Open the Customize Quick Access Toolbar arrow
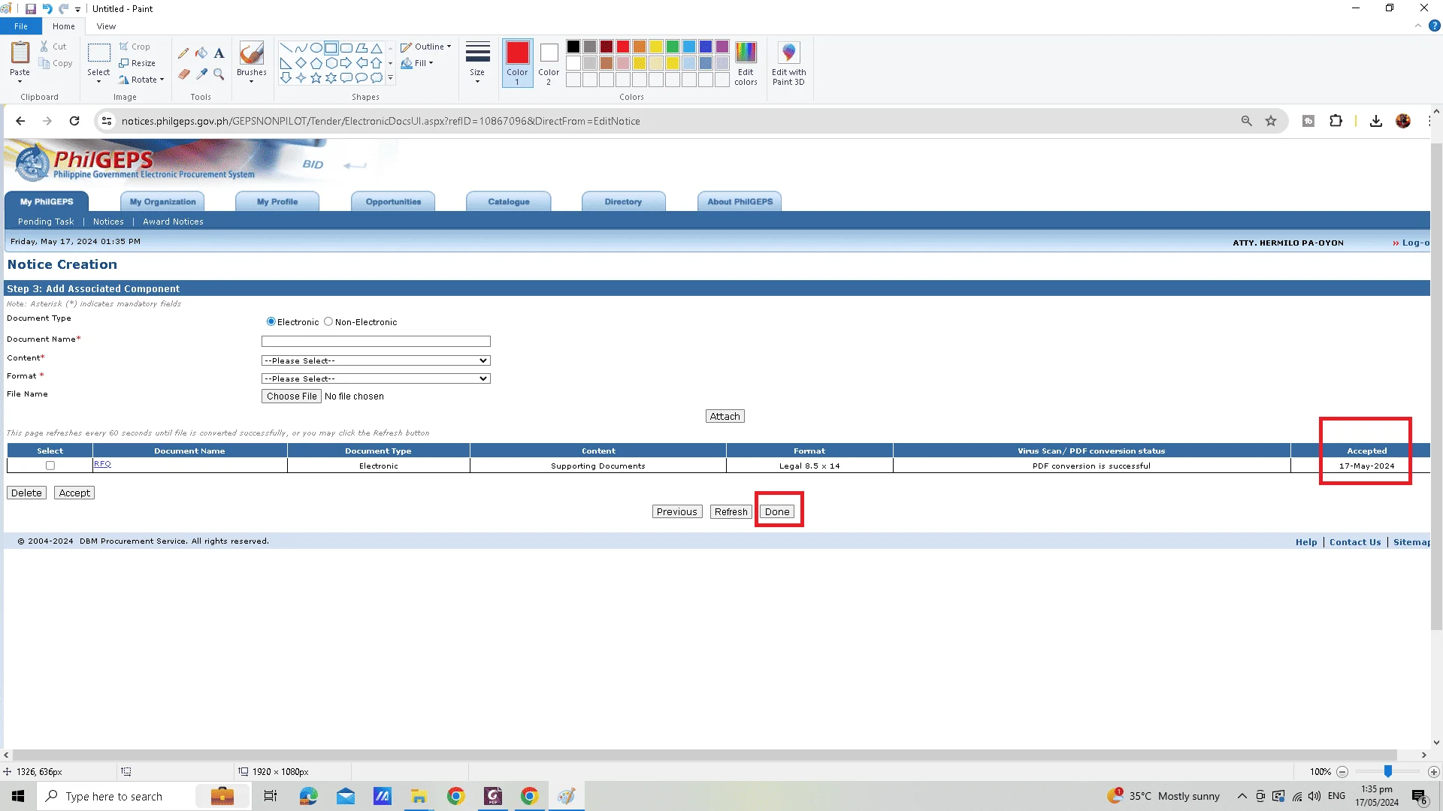This screenshot has height=811, width=1443. [77, 10]
